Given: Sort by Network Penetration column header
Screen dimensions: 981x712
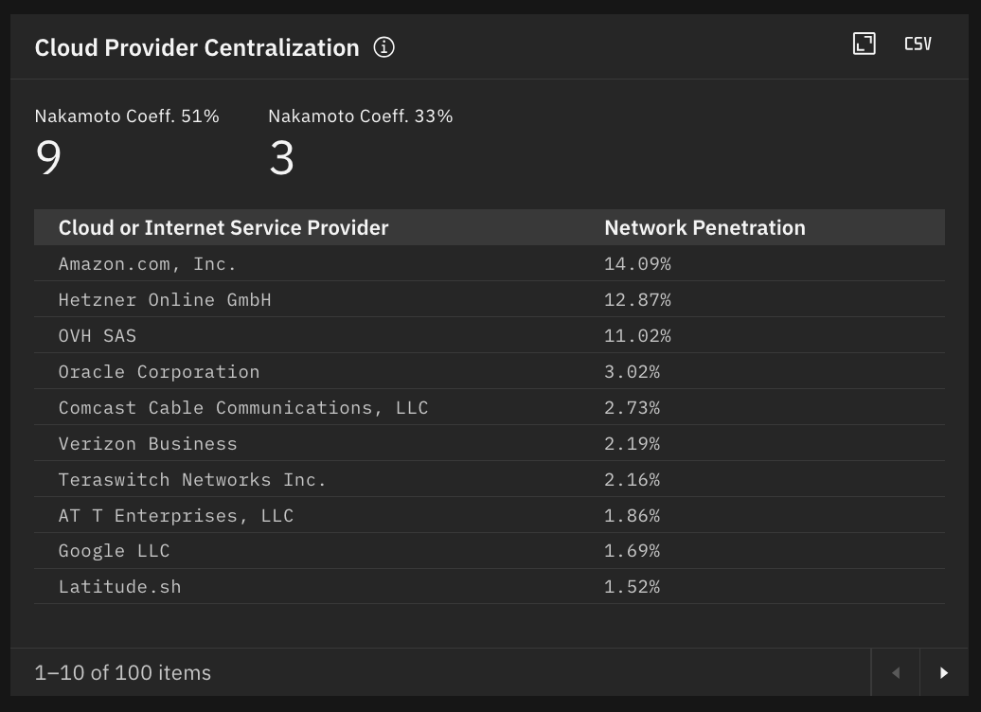Looking at the screenshot, I should click(x=705, y=227).
